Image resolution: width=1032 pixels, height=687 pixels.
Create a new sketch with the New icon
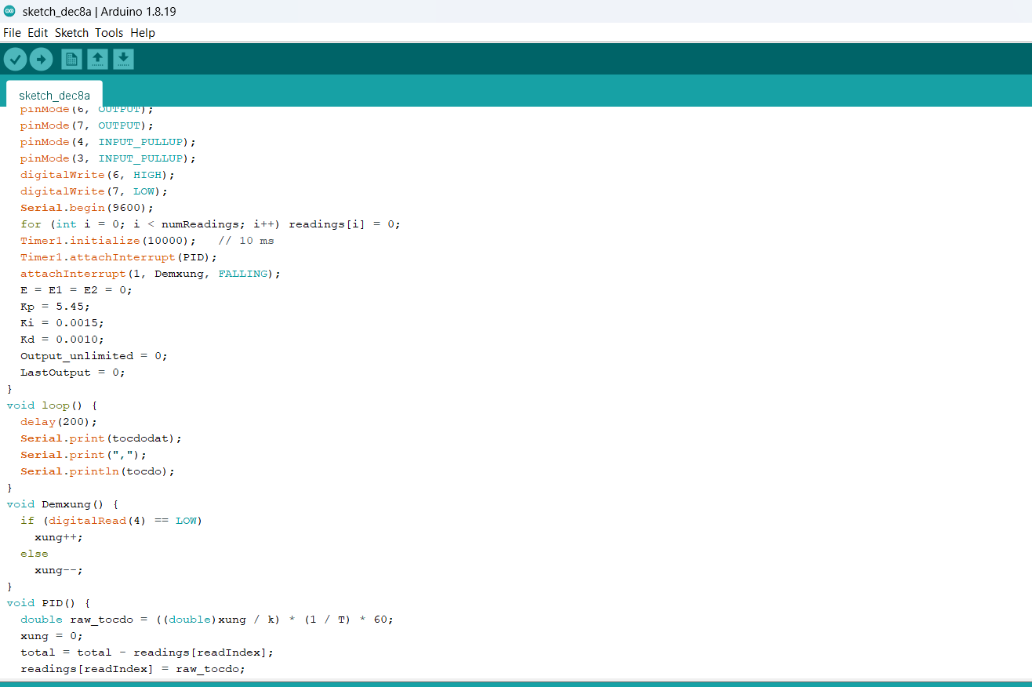click(71, 59)
